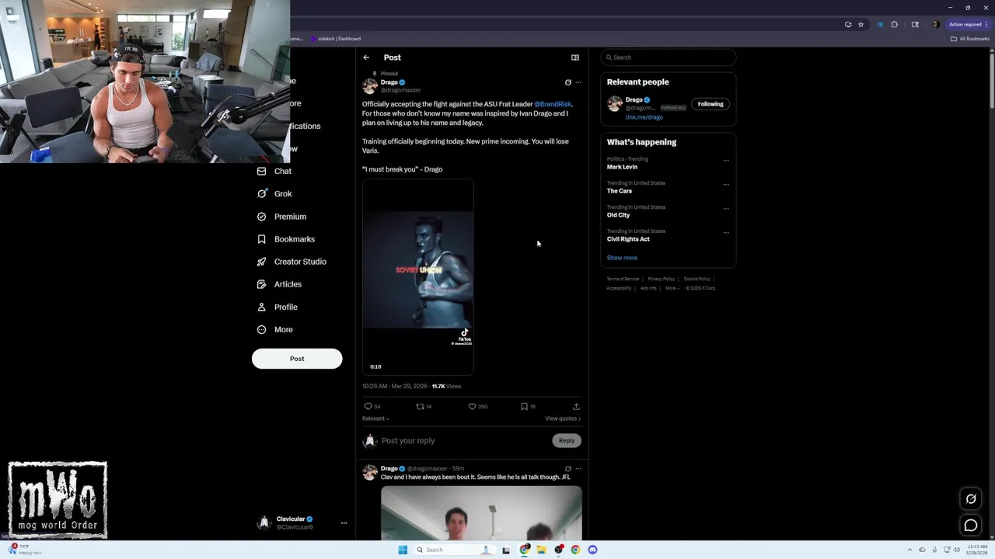The height and width of the screenshot is (559, 995).
Task: Open Discord from taskbar
Action: click(x=592, y=550)
